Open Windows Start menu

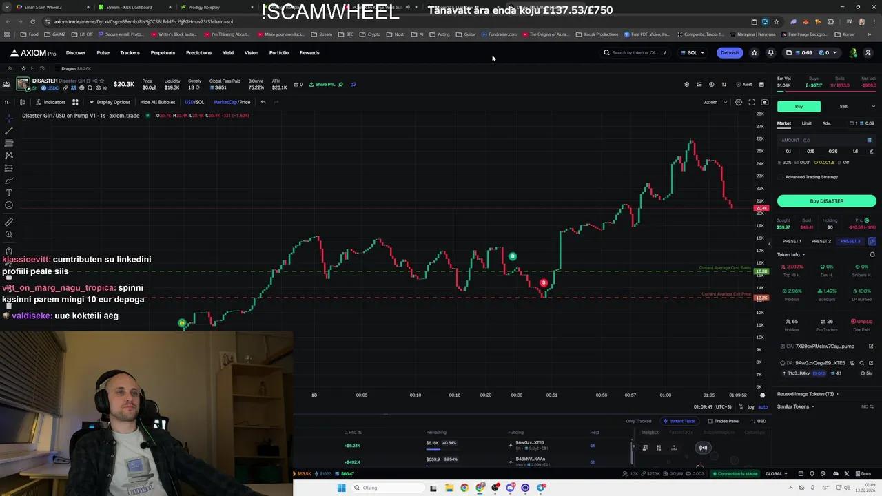341,488
